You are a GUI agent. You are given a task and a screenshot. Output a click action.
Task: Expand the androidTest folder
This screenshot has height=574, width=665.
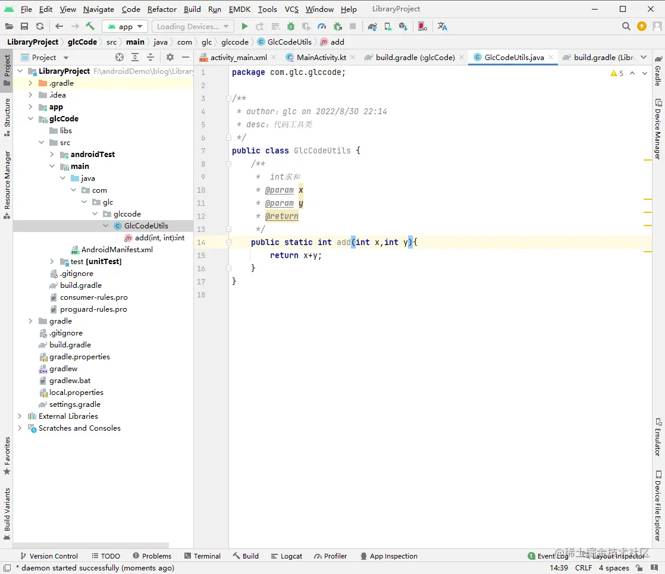(52, 155)
